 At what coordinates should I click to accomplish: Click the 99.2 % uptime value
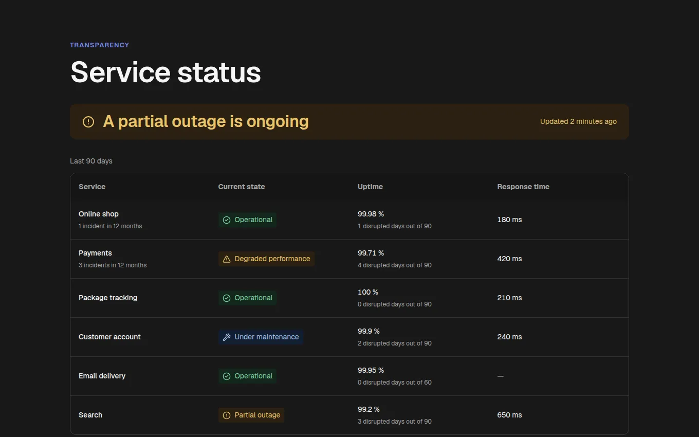tap(369, 409)
